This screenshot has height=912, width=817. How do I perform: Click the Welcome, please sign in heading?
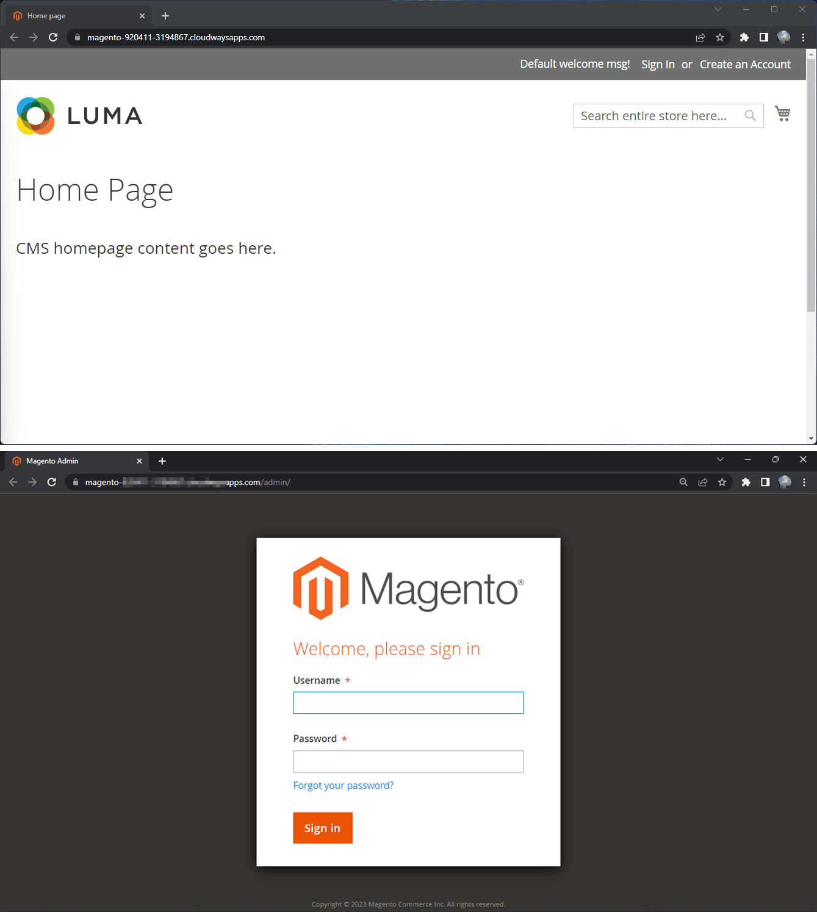pyautogui.click(x=386, y=649)
